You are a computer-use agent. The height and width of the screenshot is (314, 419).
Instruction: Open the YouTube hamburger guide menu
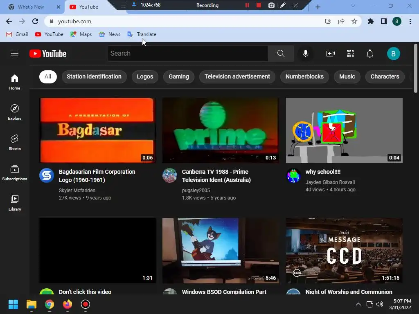(x=15, y=54)
